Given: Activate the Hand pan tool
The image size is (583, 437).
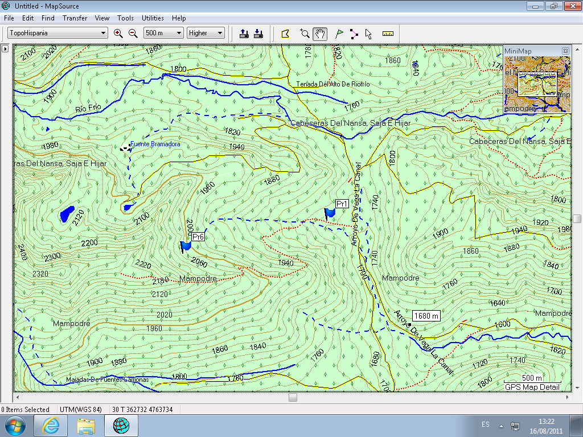Looking at the screenshot, I should 320,34.
